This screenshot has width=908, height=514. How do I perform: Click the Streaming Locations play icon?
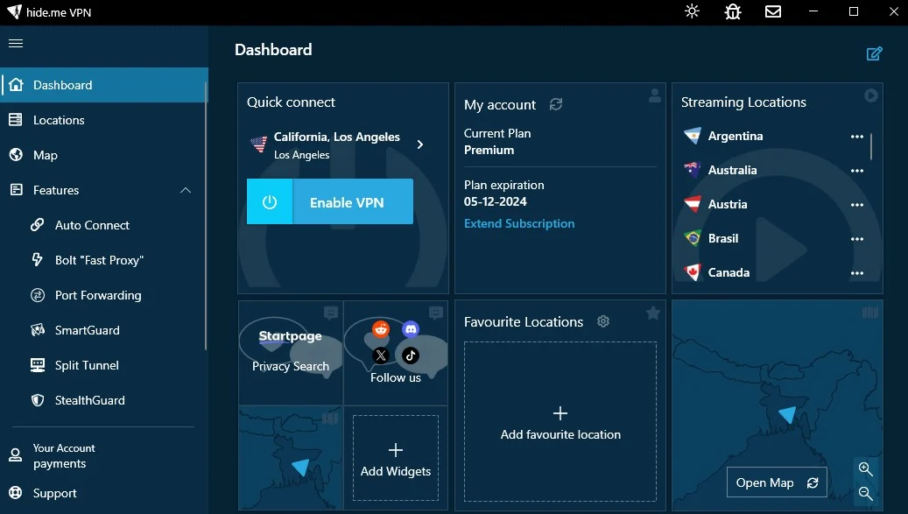coord(871,95)
